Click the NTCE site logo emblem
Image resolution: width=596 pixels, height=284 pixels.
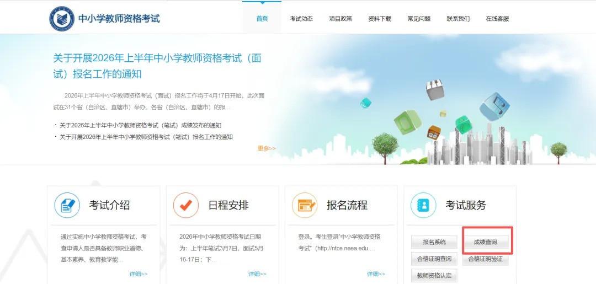coord(62,19)
